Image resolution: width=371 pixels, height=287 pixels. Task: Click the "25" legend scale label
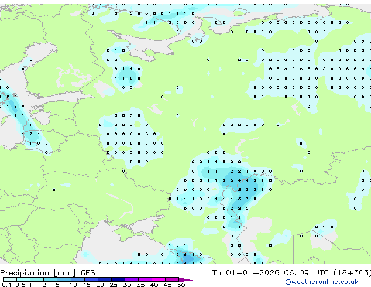(114, 285)
